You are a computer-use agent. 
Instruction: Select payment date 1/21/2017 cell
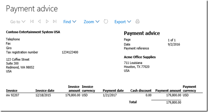[110, 95]
